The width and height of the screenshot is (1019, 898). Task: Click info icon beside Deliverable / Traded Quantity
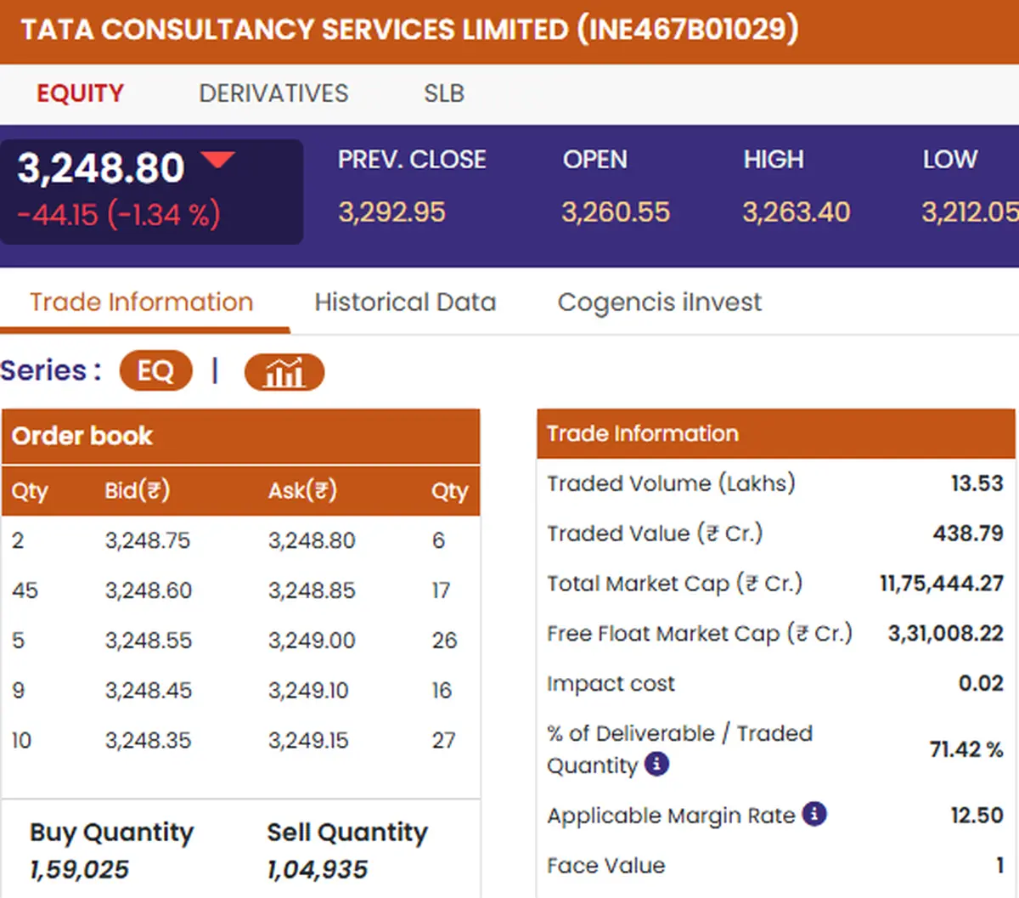click(656, 764)
